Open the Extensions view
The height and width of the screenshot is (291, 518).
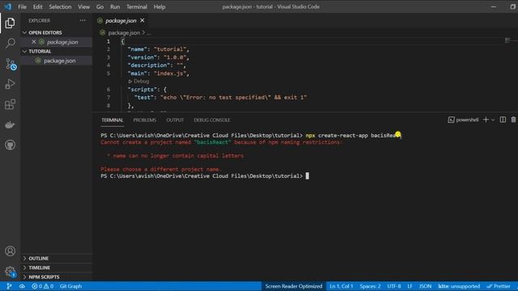tap(10, 104)
